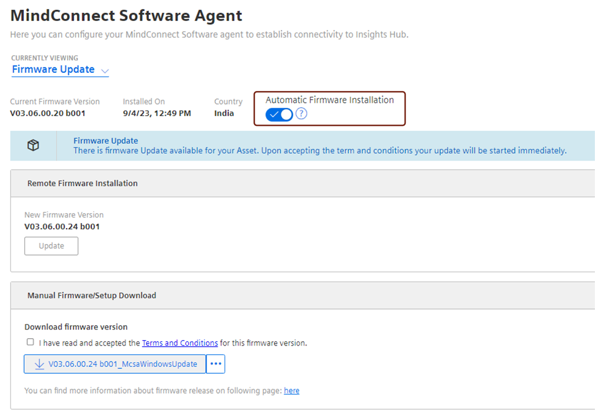Check the Terms and Conditions acceptance box
This screenshot has height=419, width=595.
[30, 342]
